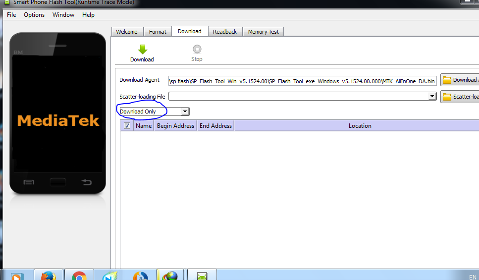This screenshot has height=280, width=479.
Task: Open Google Chrome from the taskbar
Action: (79, 275)
